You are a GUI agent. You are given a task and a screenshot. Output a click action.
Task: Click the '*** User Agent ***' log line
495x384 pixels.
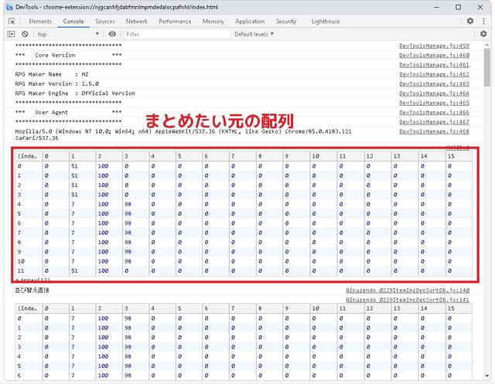68,112
